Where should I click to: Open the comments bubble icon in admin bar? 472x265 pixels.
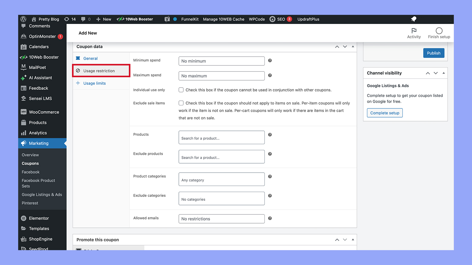click(x=83, y=19)
